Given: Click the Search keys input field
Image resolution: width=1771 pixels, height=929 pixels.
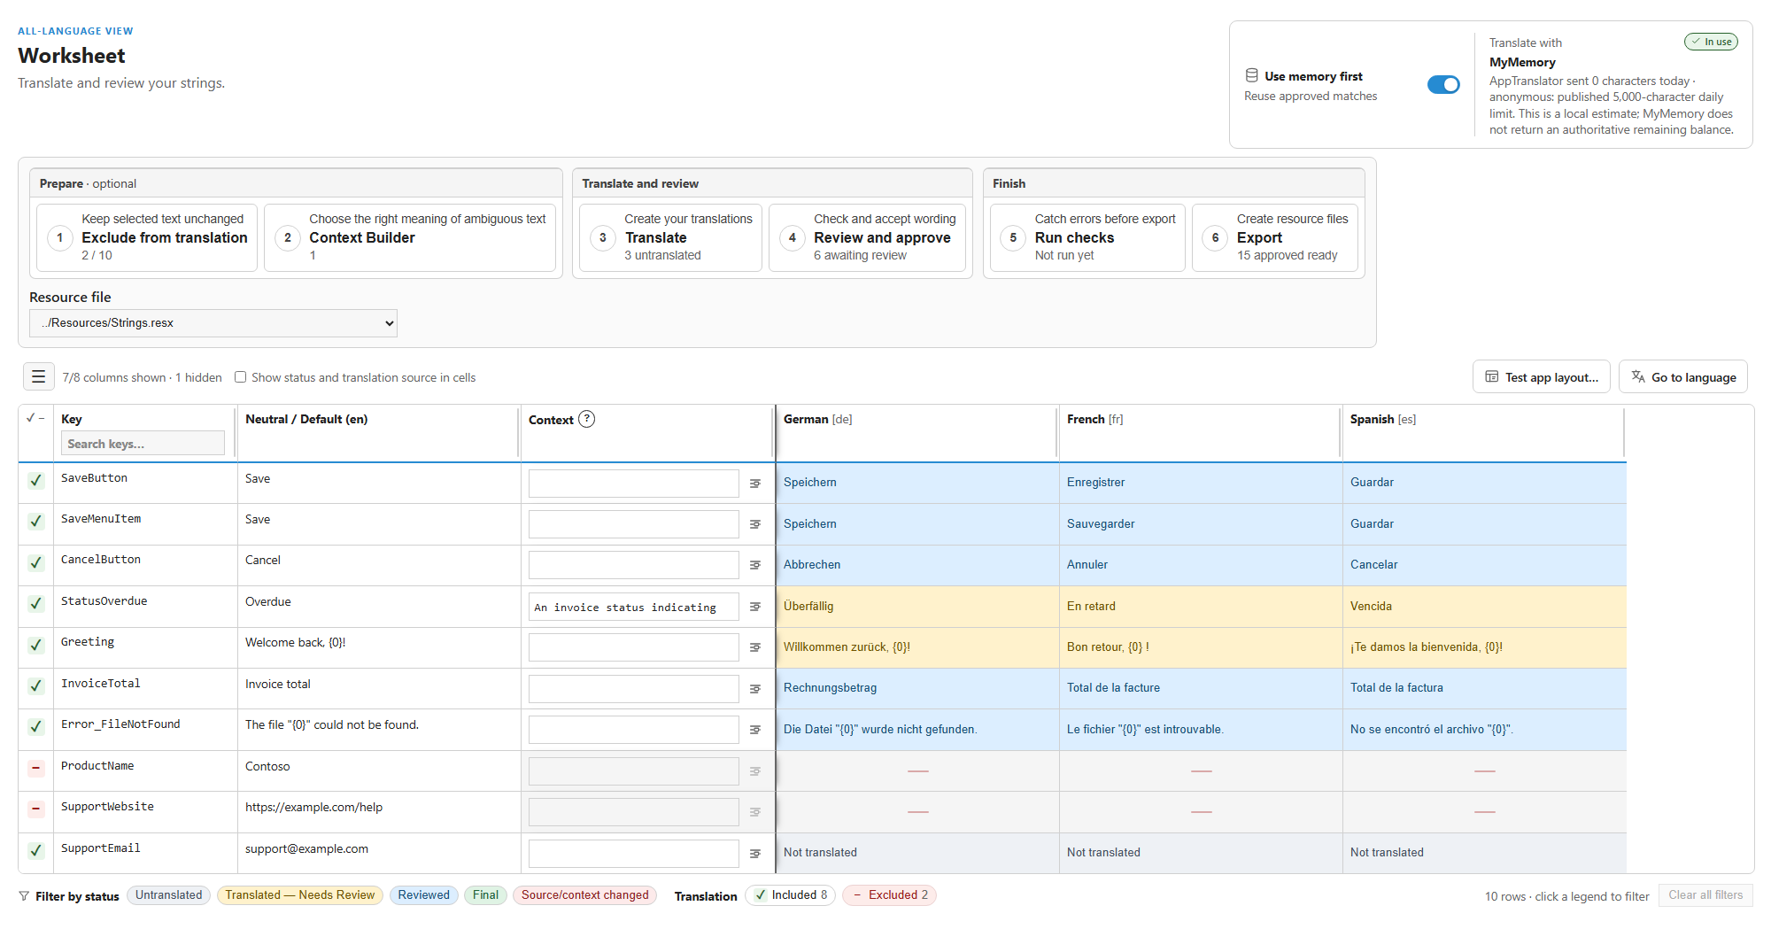Looking at the screenshot, I should [x=143, y=444].
